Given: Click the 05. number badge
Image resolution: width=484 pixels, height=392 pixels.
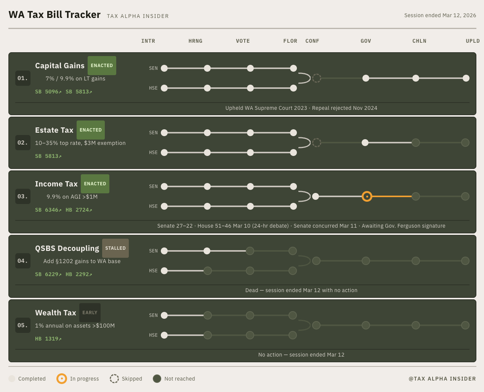Looking at the screenshot, I should coord(23,325).
